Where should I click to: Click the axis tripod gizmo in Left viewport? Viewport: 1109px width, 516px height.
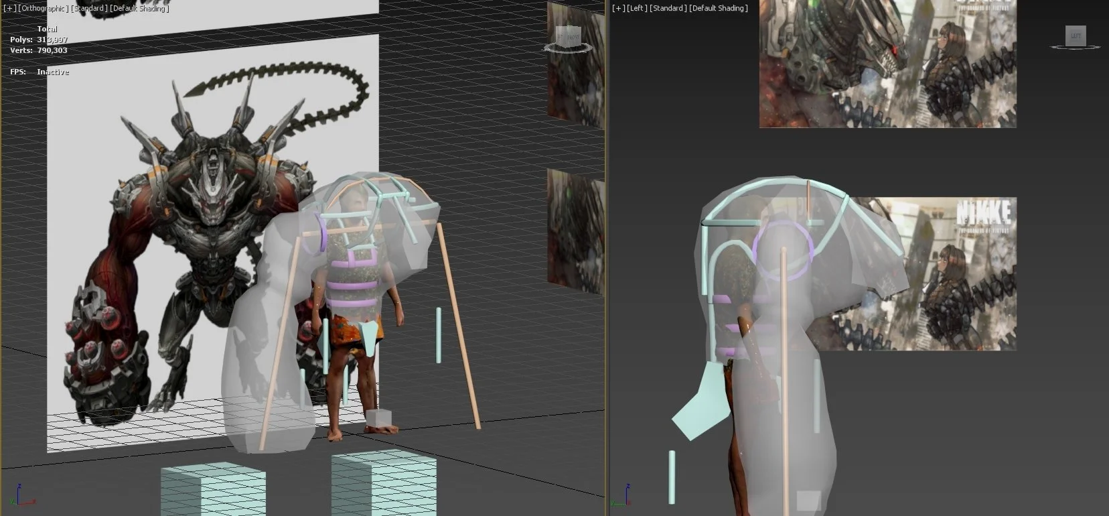tap(621, 496)
